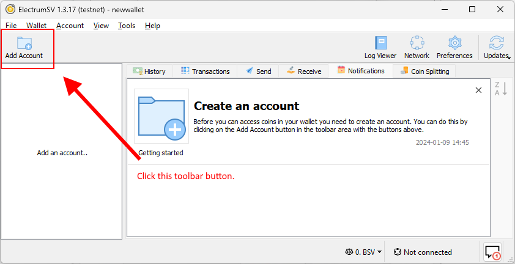Open the Tools menu
Viewport: 515px width, 264px height.
click(127, 26)
